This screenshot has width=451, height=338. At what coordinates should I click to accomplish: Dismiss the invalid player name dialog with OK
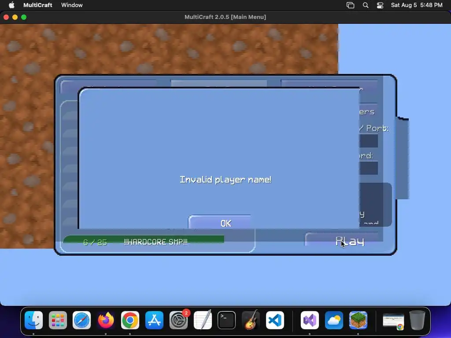219,222
